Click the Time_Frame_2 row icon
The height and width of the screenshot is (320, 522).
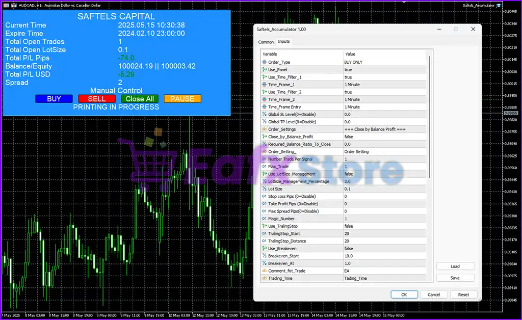point(265,99)
